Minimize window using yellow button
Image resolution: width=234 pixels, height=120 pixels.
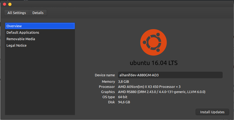click(10, 4)
